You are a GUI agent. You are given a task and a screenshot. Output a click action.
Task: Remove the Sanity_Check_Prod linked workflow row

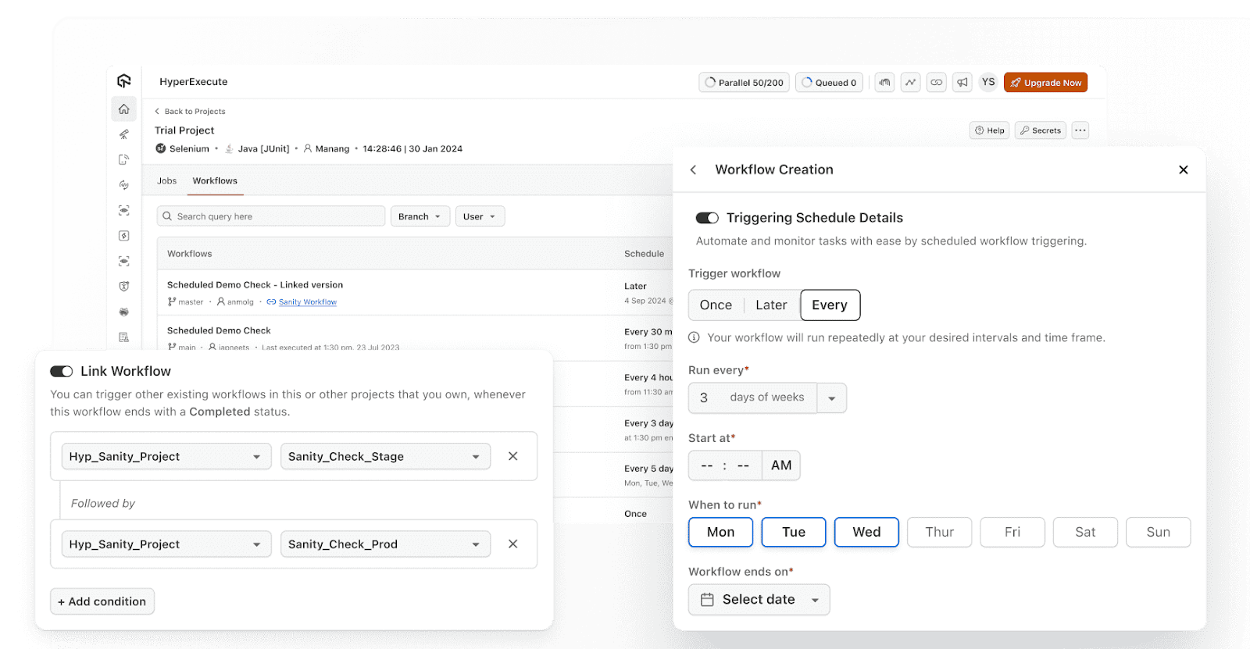(x=512, y=544)
